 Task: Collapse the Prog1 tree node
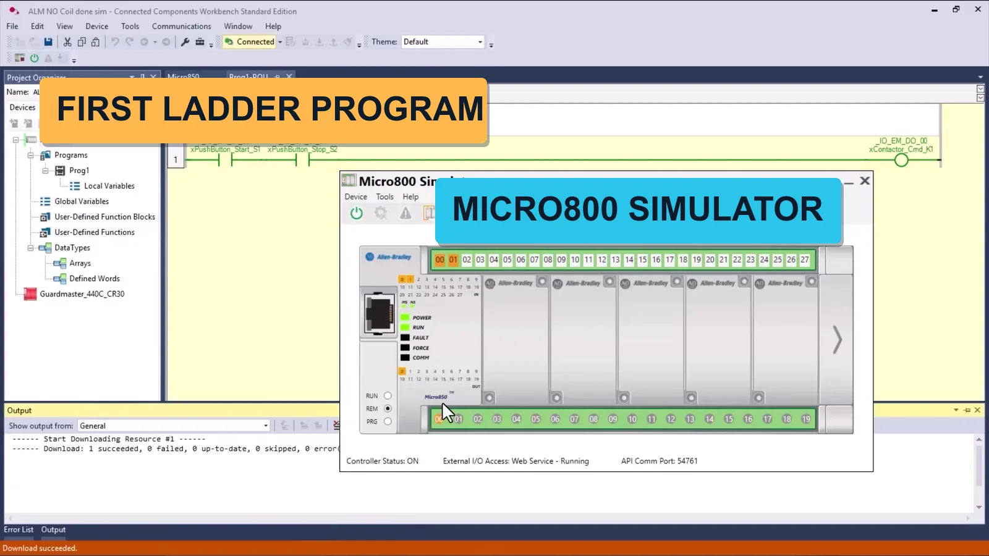[45, 171]
